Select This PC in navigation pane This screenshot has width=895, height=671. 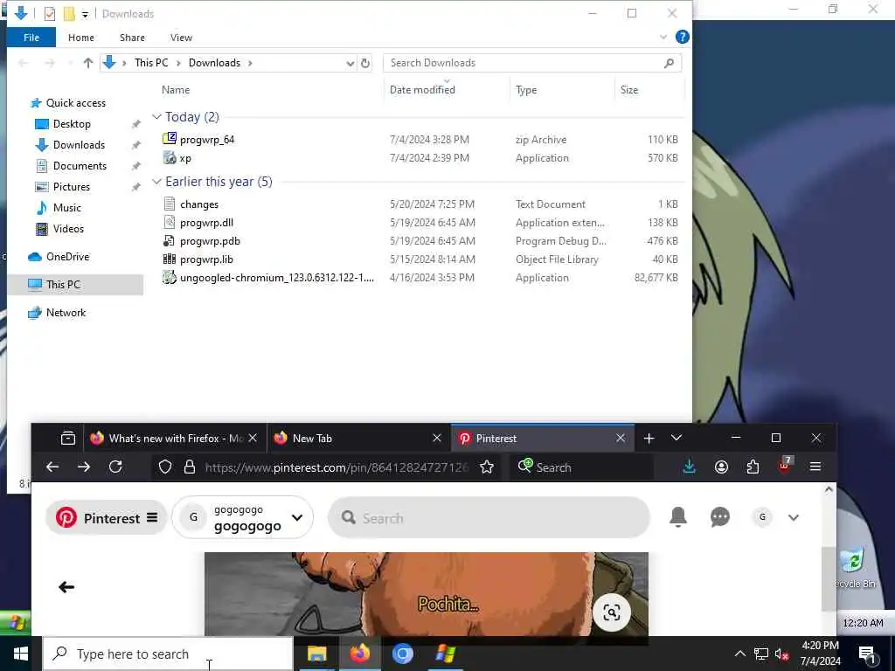pyautogui.click(x=63, y=284)
